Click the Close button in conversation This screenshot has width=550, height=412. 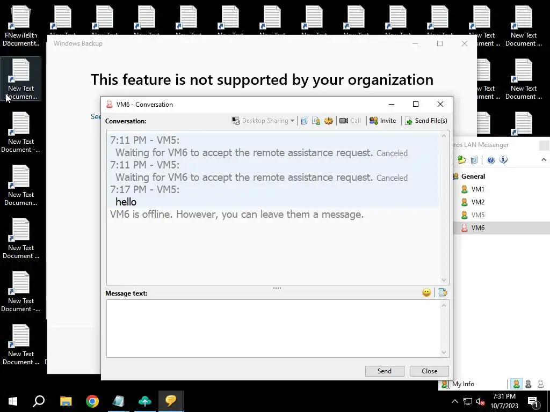429,371
